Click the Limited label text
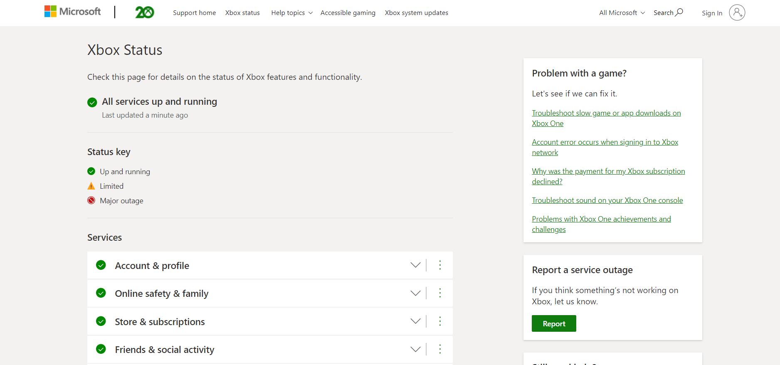 [111, 186]
